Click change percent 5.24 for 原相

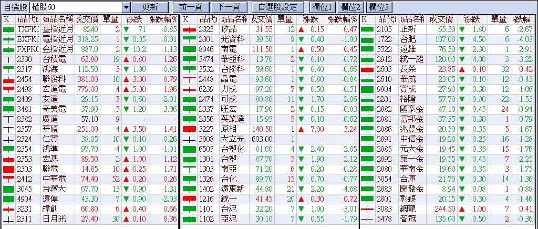350,130
